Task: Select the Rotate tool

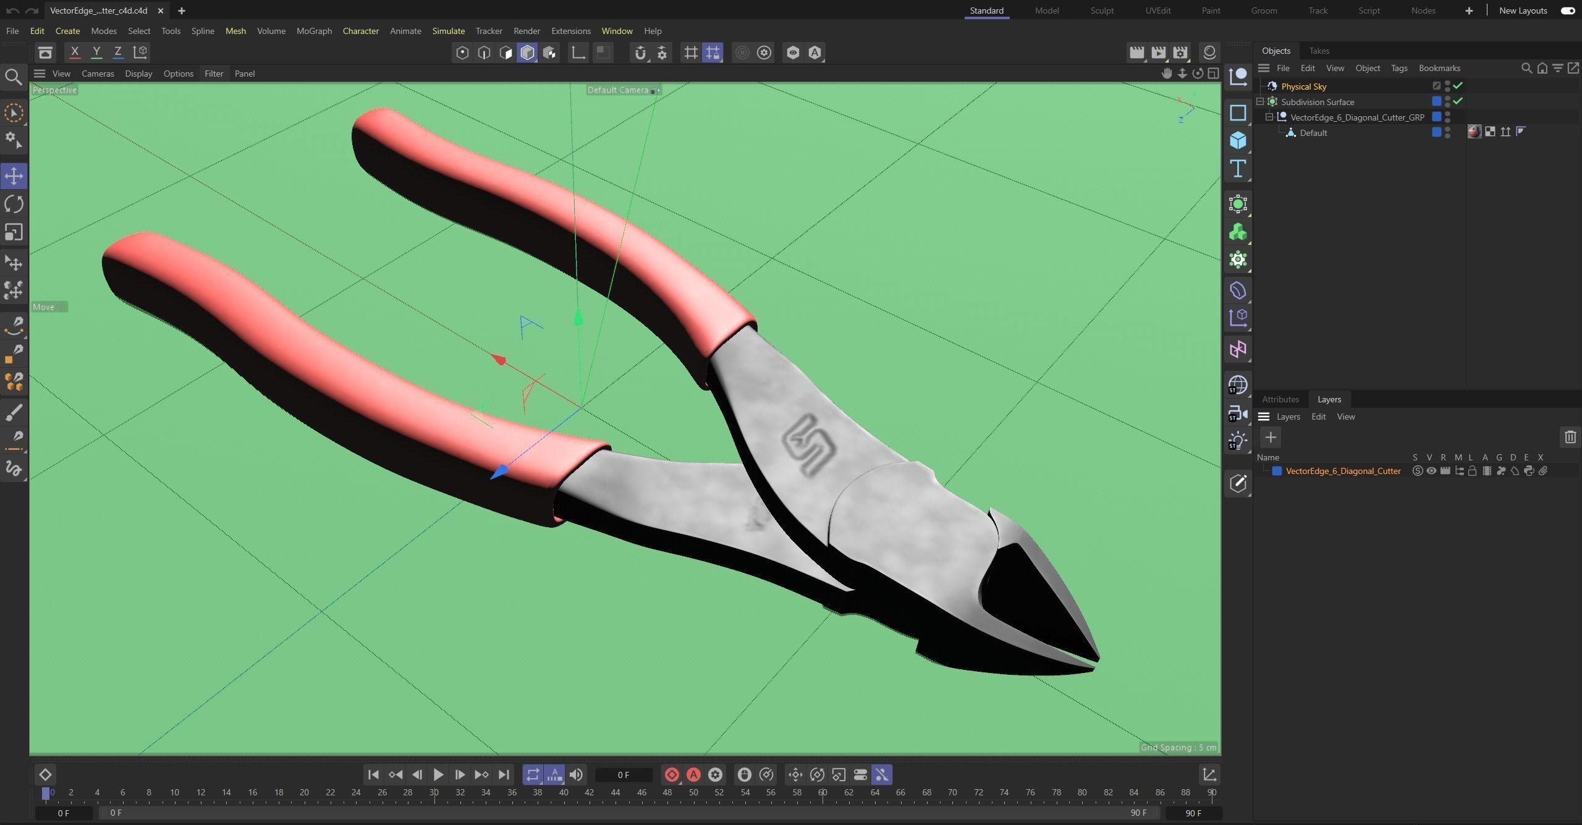Action: pyautogui.click(x=14, y=204)
